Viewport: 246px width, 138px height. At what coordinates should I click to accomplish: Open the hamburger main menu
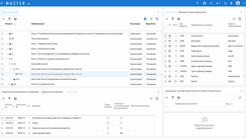click(2, 3)
